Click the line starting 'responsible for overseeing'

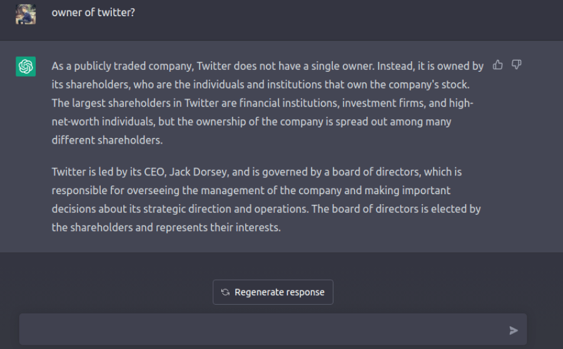[251, 190]
